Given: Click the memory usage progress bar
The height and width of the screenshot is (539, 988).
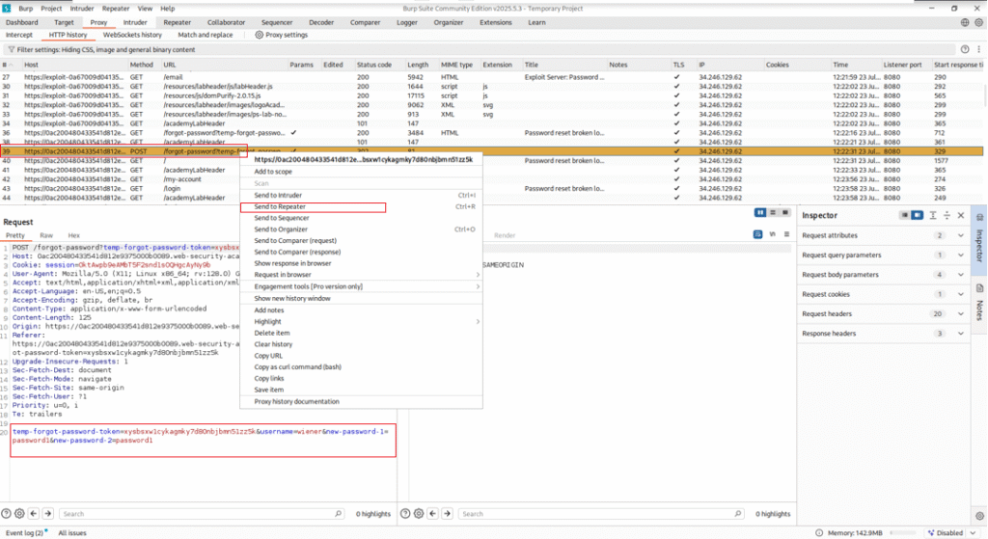Looking at the screenshot, I should [x=903, y=532].
